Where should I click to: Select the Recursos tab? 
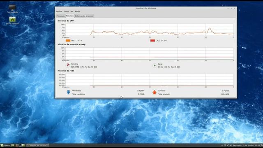point(69,16)
